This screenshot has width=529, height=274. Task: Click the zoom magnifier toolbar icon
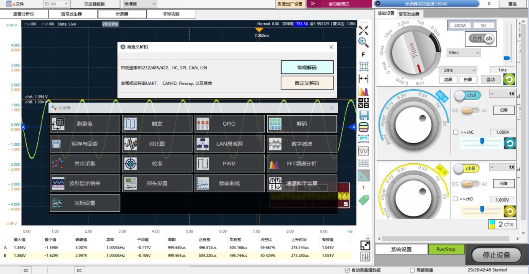(x=364, y=42)
